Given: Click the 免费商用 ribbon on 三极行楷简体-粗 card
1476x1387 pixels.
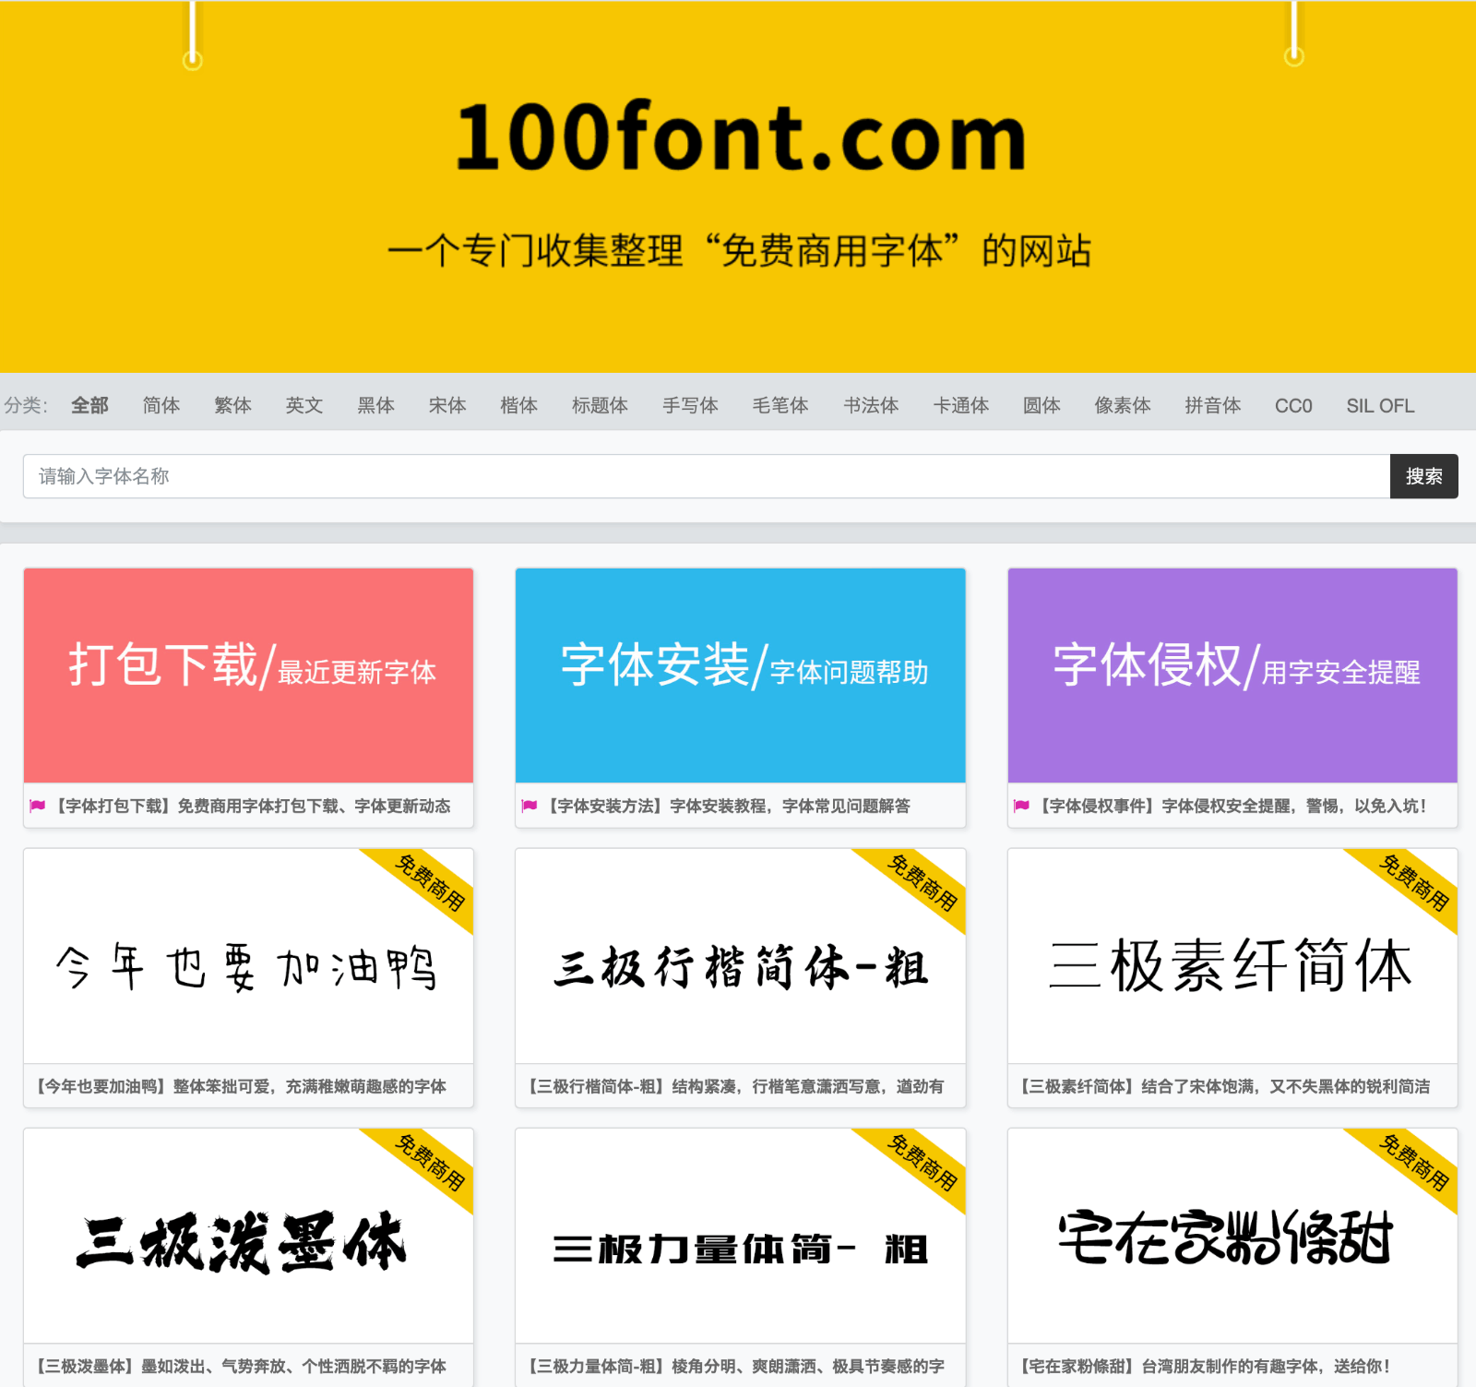Looking at the screenshot, I should click(x=921, y=883).
